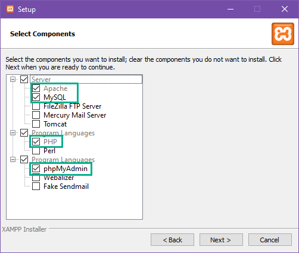
Task: Check the Webalizer checkbox
Action: (x=36, y=178)
